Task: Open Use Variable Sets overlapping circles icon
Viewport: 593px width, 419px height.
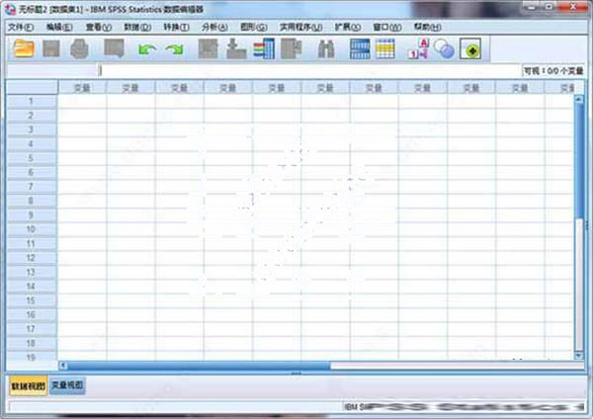Action: pyautogui.click(x=444, y=49)
